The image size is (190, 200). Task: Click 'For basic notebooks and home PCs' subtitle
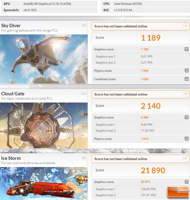27,99
